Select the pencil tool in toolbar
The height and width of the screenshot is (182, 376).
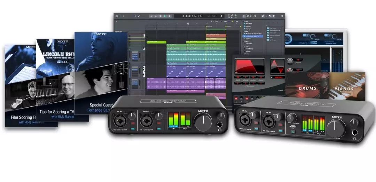138,16
